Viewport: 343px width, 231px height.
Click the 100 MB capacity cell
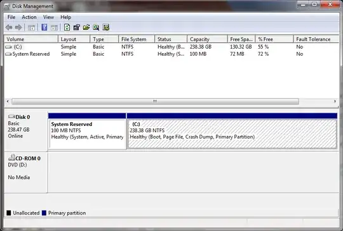(x=198, y=54)
